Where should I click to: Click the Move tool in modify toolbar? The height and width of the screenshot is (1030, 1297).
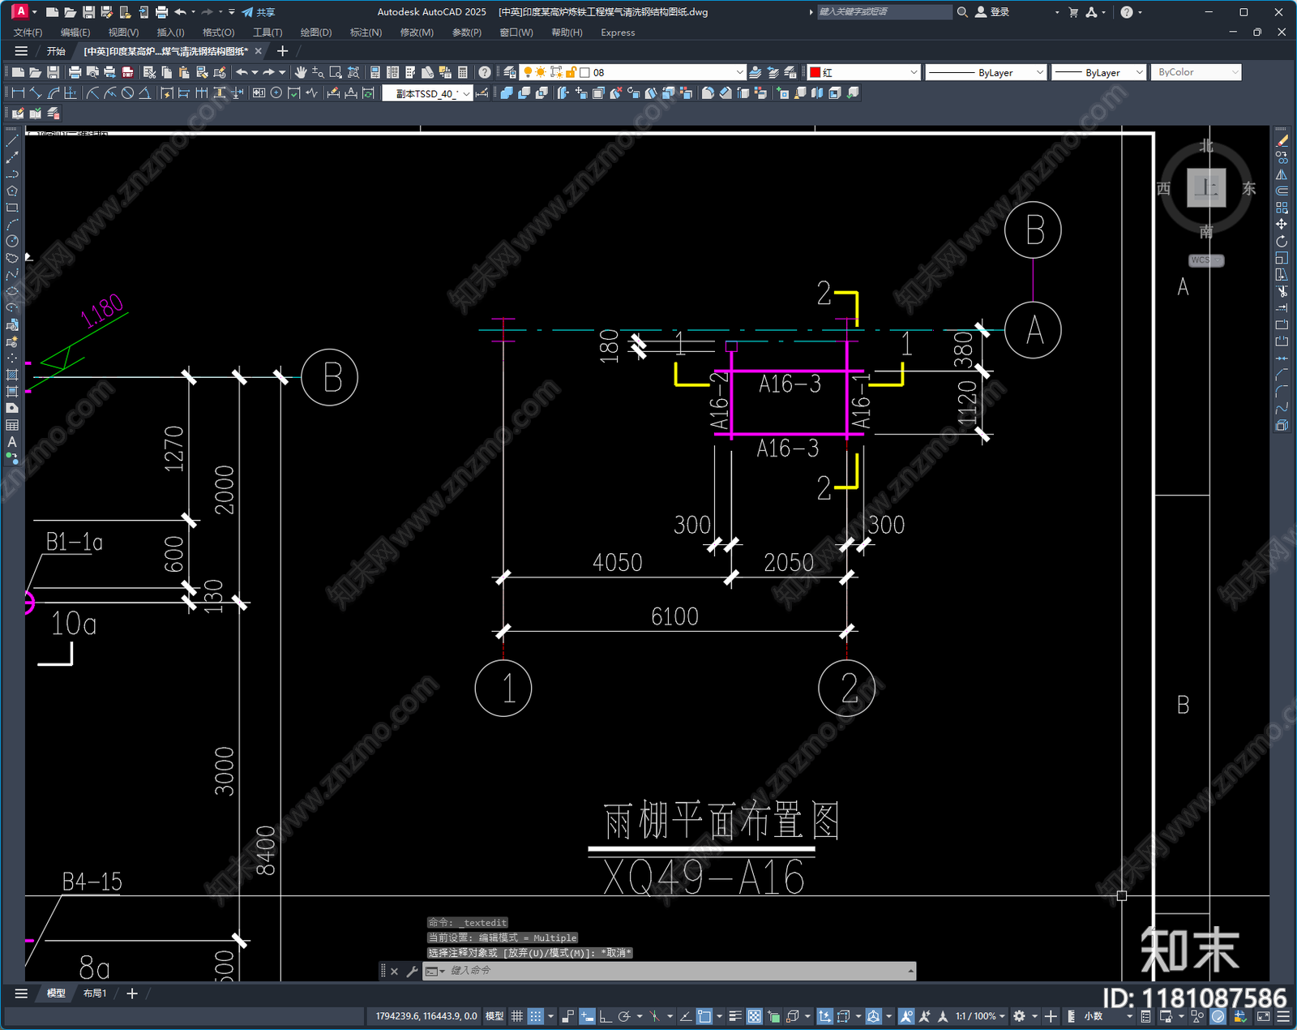(1282, 224)
